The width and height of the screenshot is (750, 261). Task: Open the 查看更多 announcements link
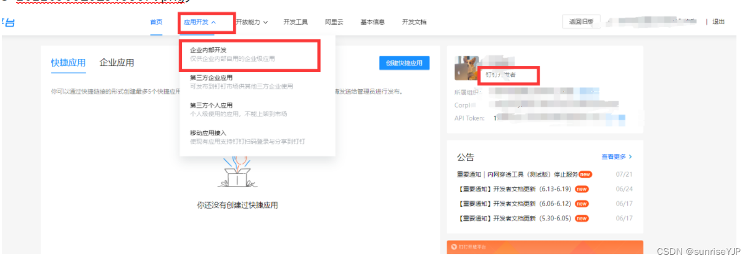coord(617,157)
